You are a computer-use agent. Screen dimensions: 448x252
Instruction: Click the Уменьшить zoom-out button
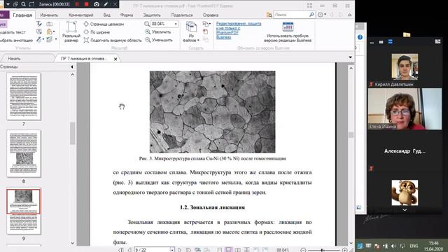(x=159, y=40)
